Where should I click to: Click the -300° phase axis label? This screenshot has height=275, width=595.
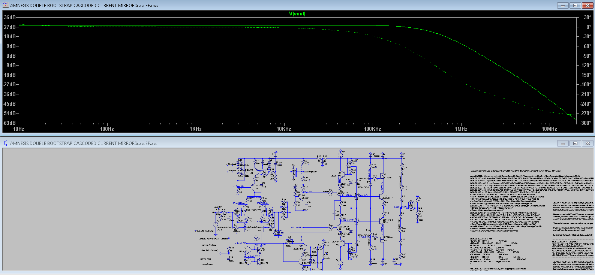(x=586, y=123)
